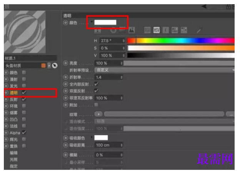Click the 亮度 value stepper arrows
This screenshot has height=171, width=240.
coord(122,63)
